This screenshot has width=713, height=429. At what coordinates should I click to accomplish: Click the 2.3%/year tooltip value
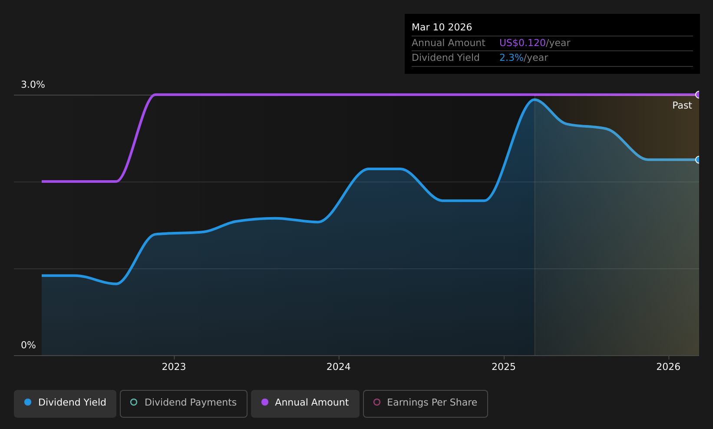(x=524, y=58)
